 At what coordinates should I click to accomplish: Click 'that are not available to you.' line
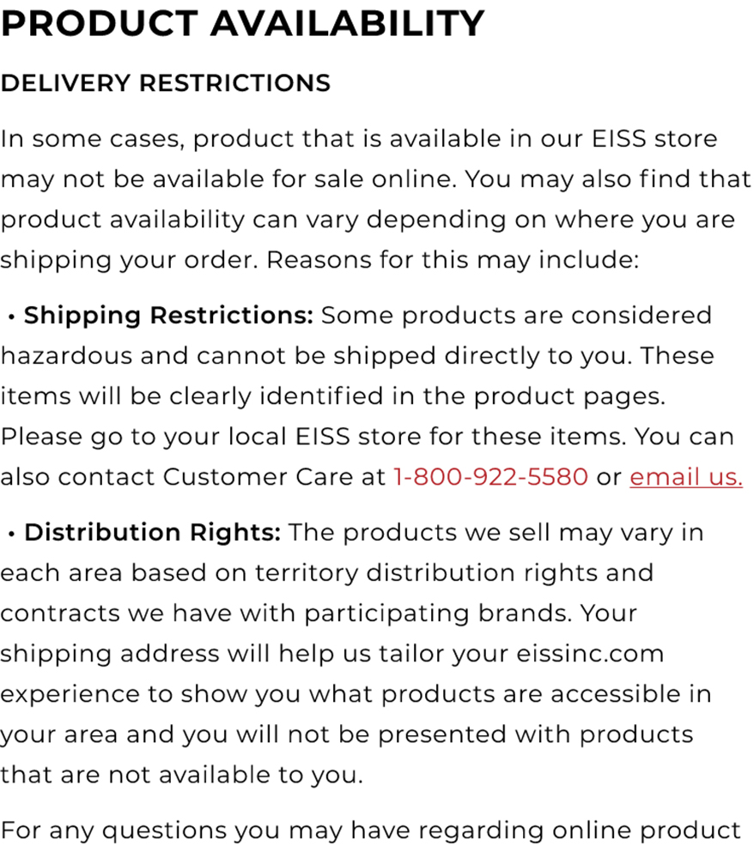[181, 775]
